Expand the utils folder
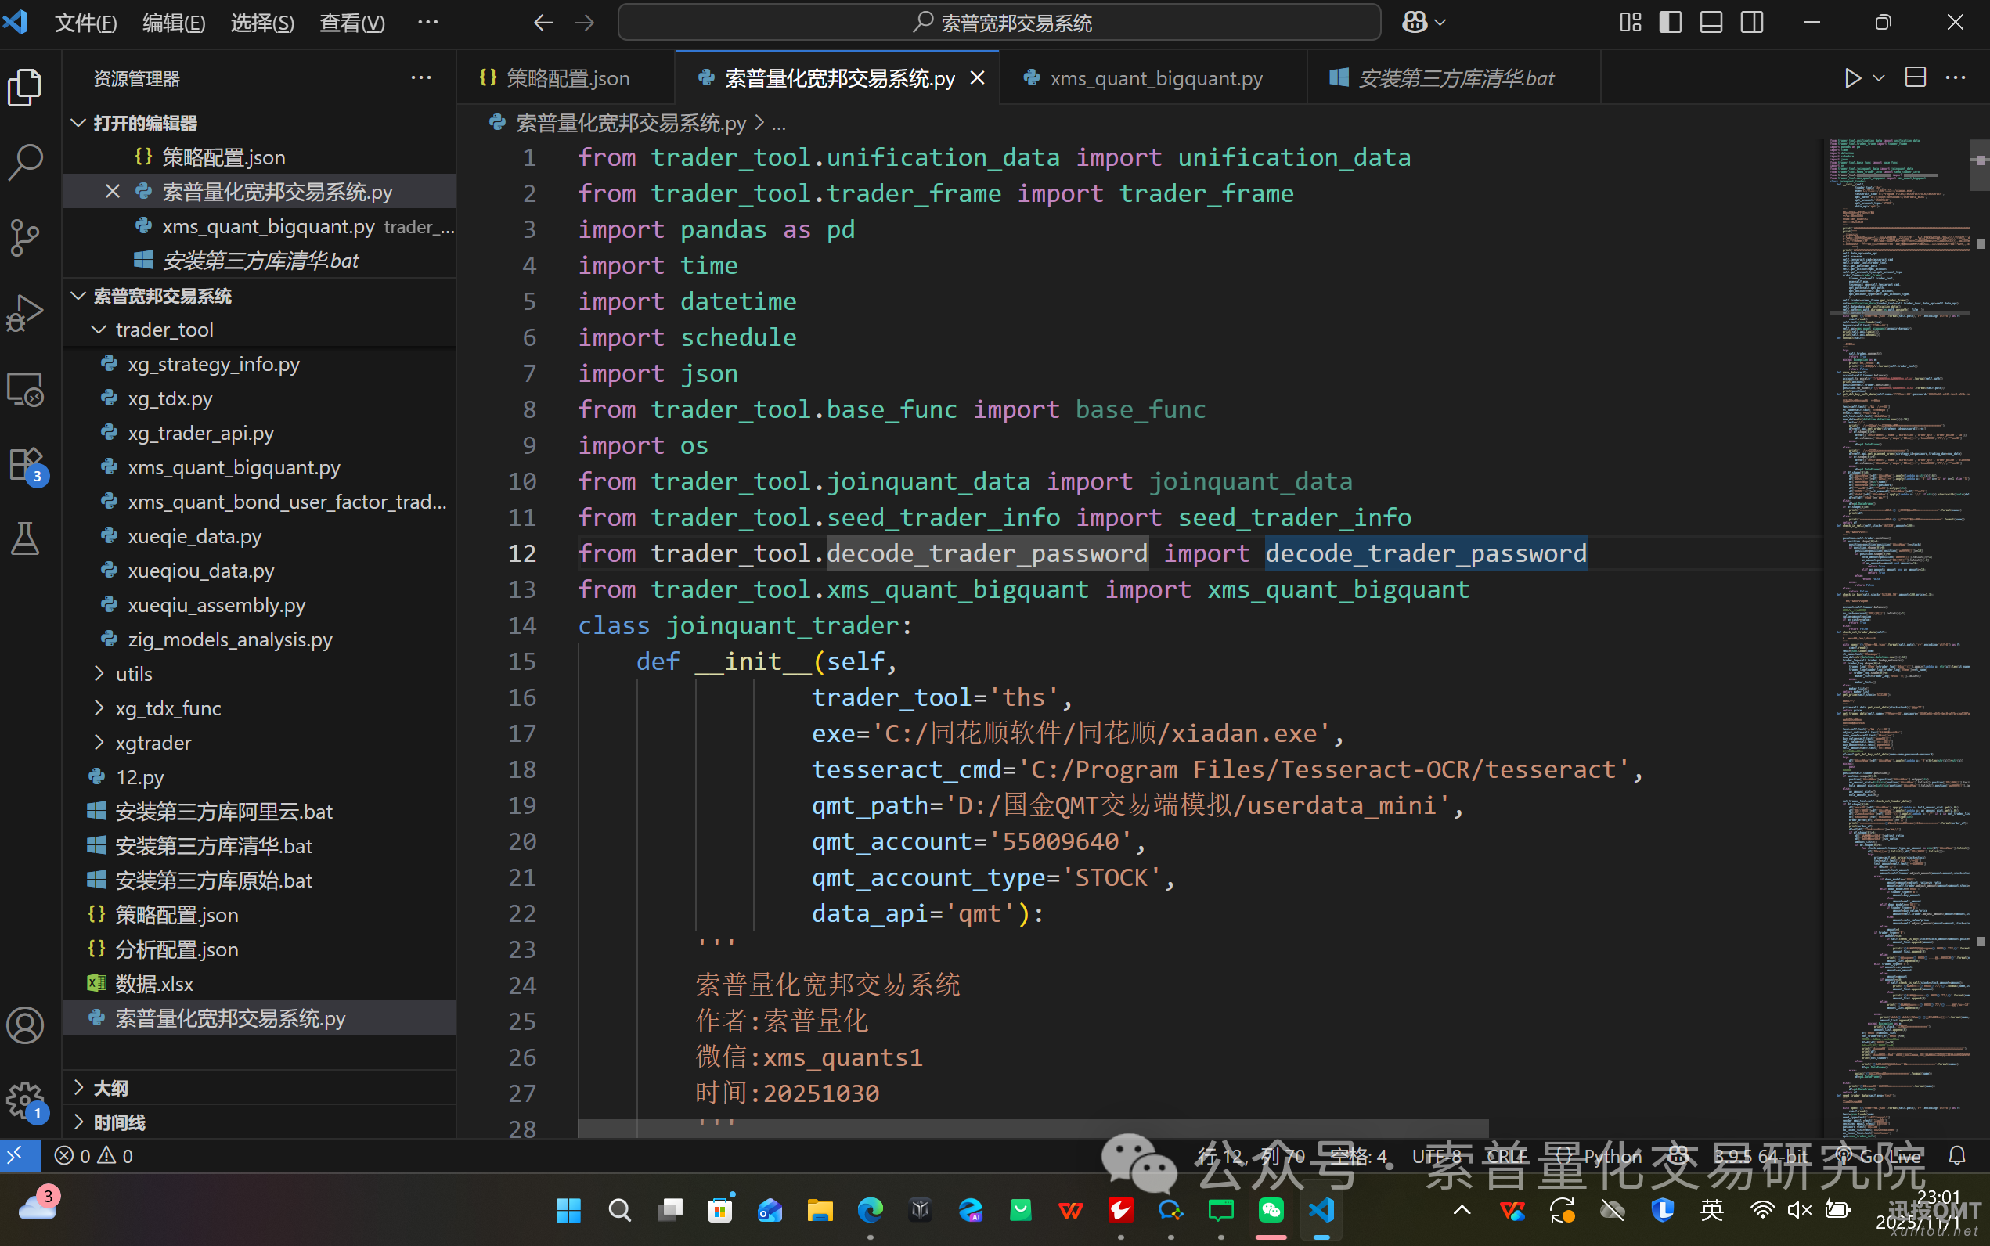1990x1246 pixels. click(x=134, y=674)
